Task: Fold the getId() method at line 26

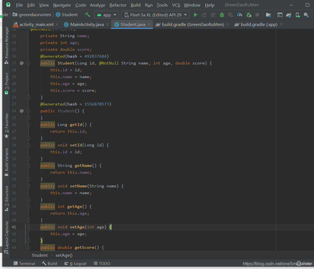Action: pos(29,125)
